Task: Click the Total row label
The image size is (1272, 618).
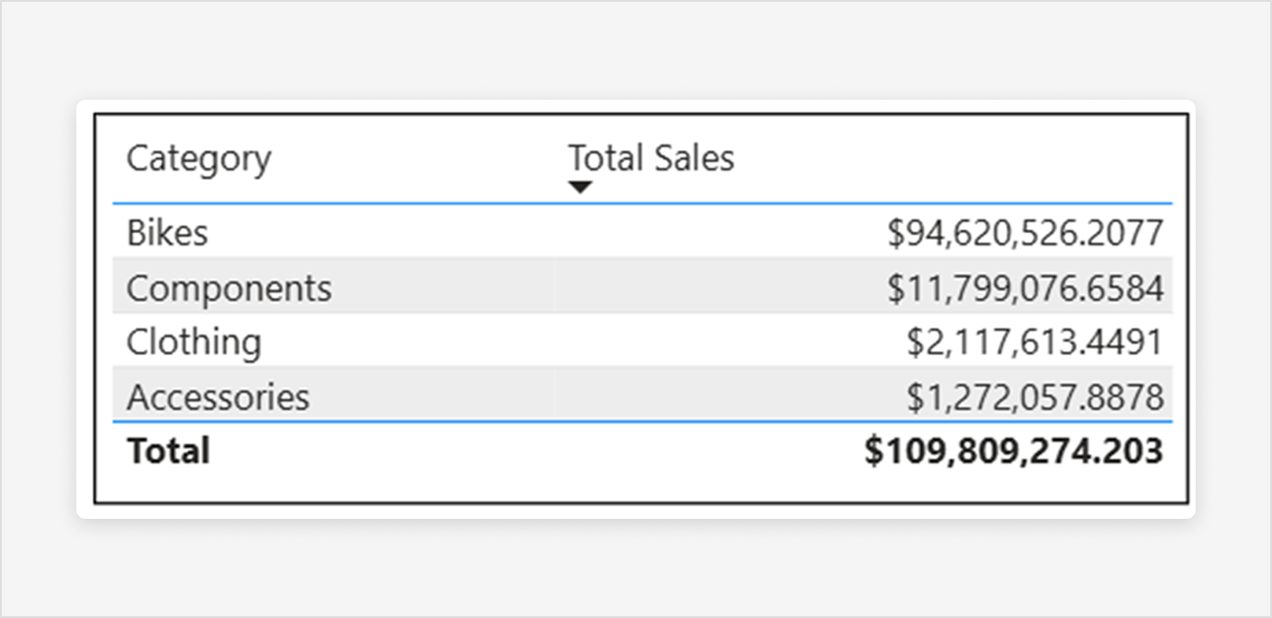Action: 167,451
